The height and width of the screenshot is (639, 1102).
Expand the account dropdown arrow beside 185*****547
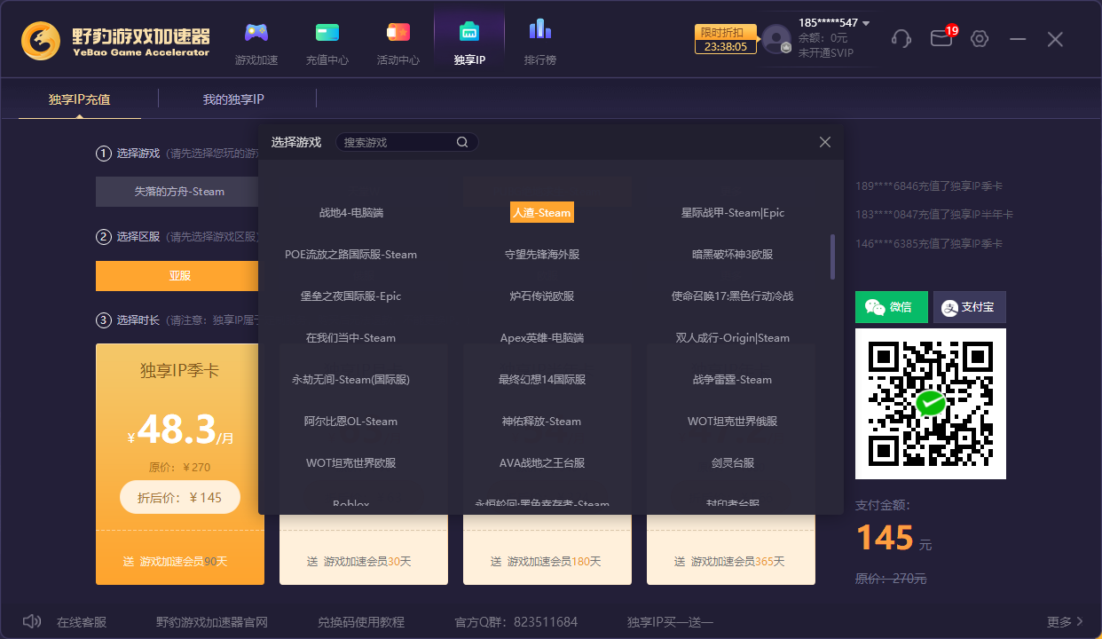[866, 23]
